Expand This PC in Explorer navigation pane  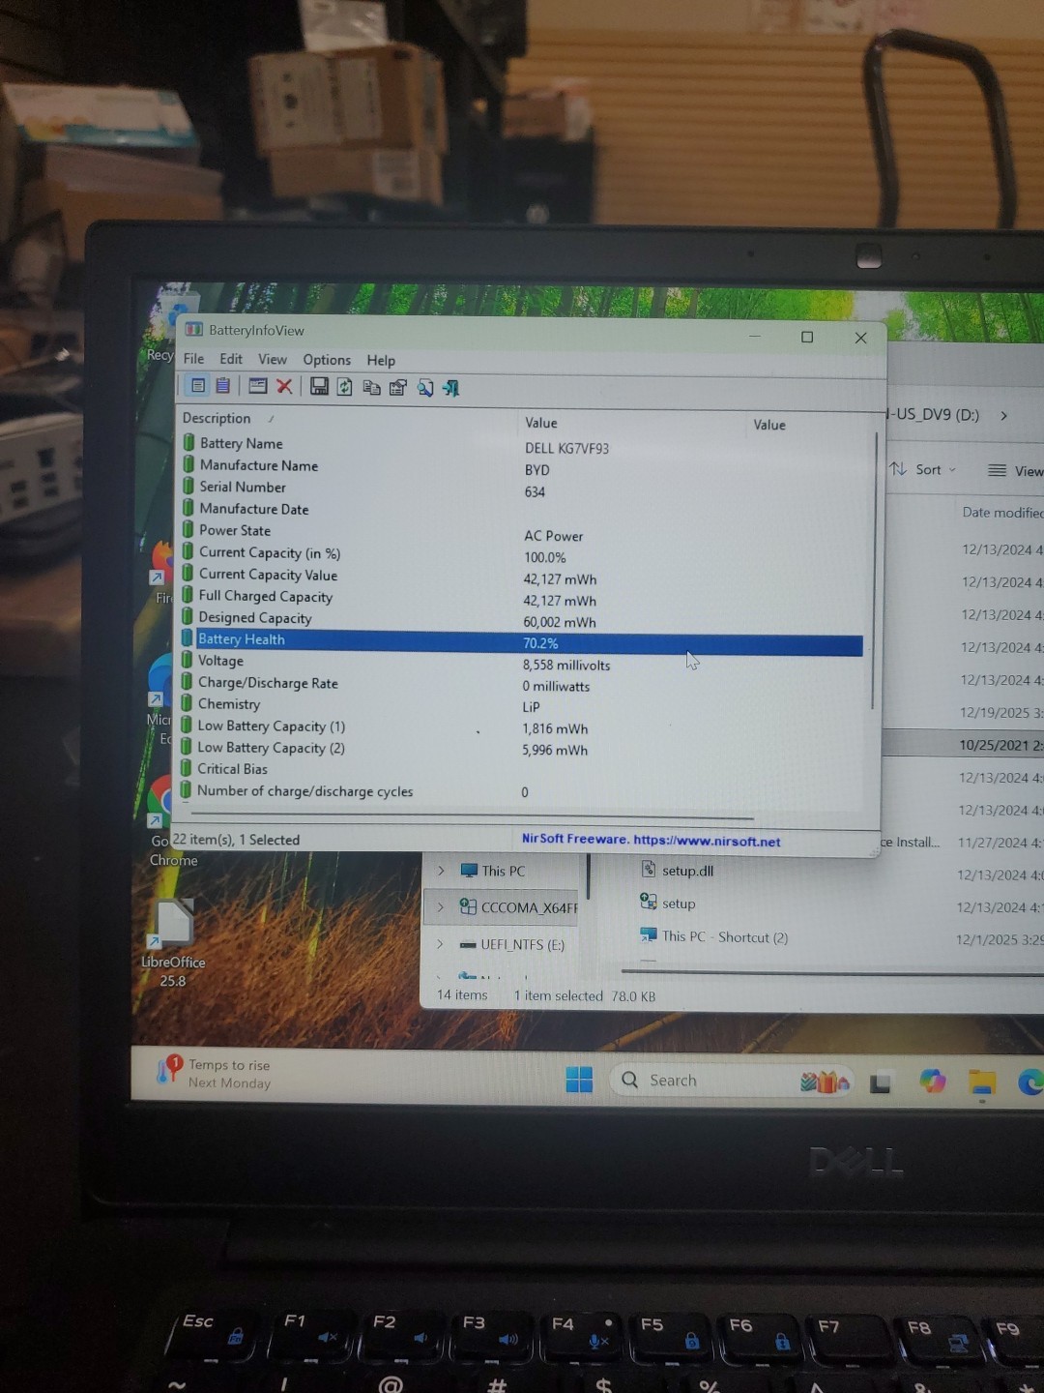[441, 871]
